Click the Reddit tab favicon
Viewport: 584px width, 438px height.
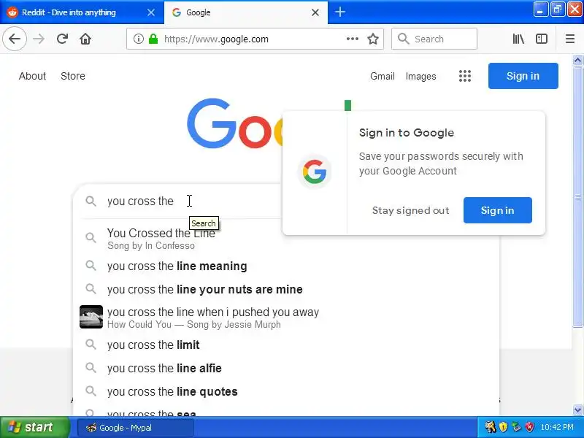[12, 12]
